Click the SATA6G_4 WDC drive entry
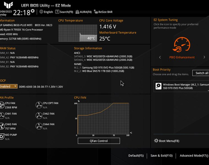 coord(103,60)
